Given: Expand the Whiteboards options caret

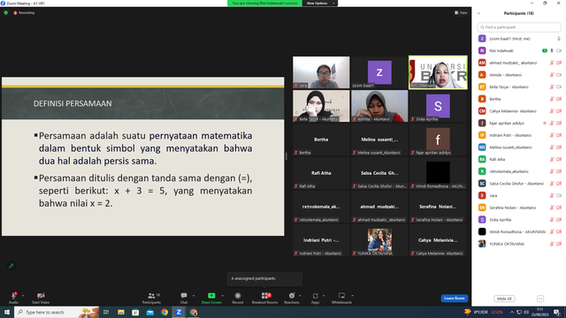Looking at the screenshot, I should [x=352, y=296].
